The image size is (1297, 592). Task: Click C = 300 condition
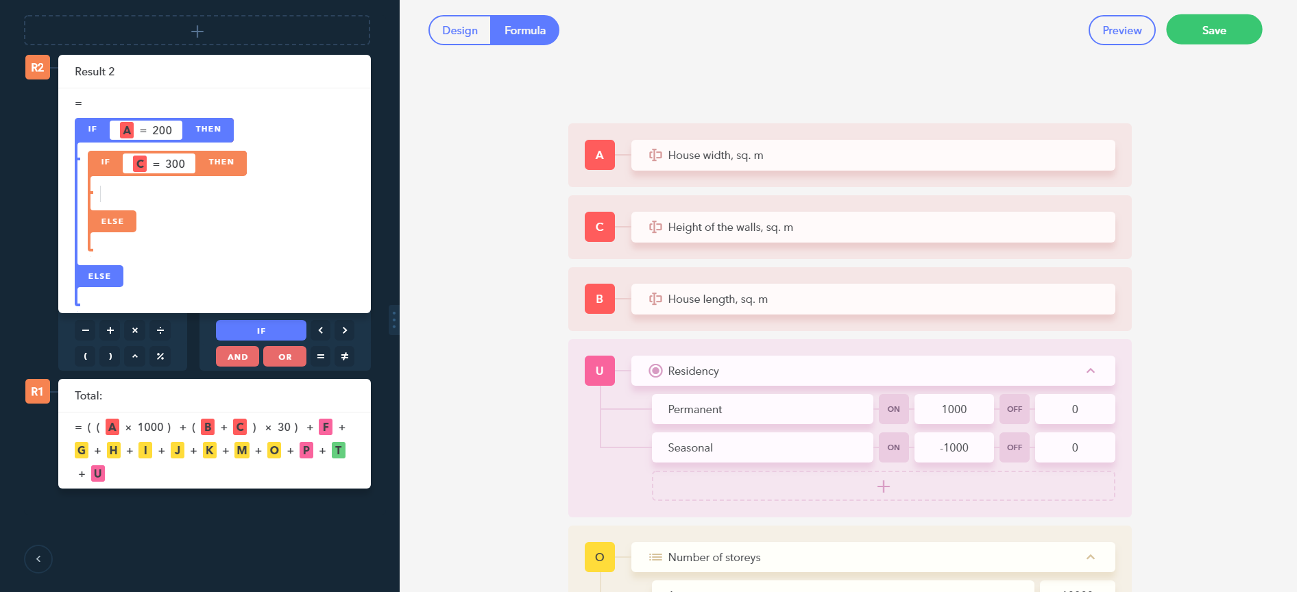pos(159,163)
